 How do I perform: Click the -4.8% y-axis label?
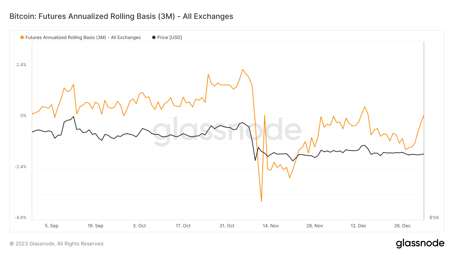[20, 217]
